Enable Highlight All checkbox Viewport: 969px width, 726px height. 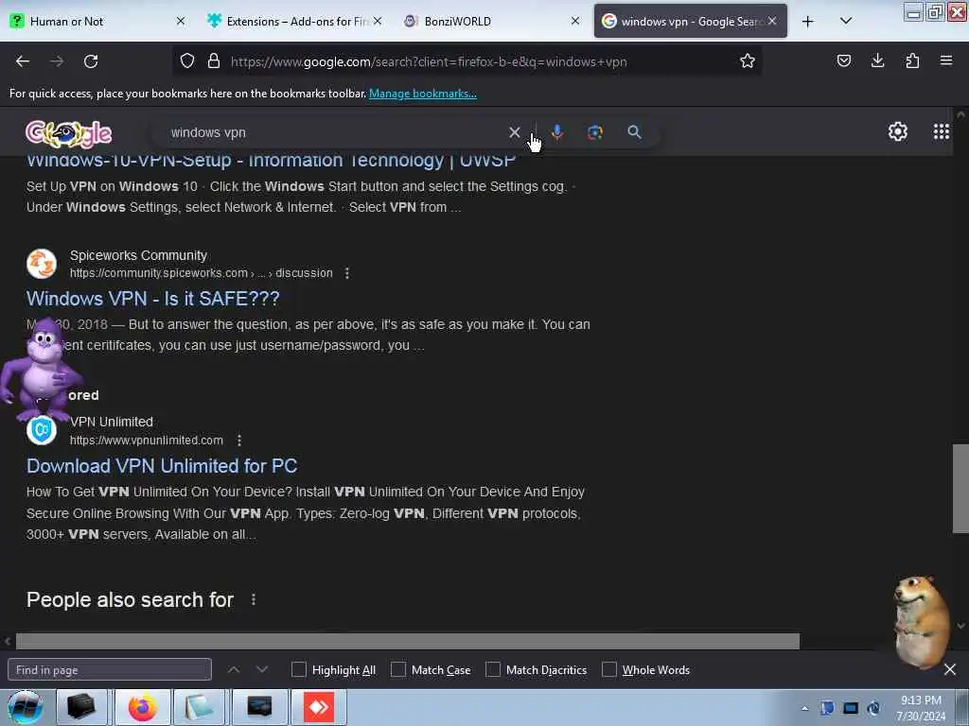tap(299, 669)
